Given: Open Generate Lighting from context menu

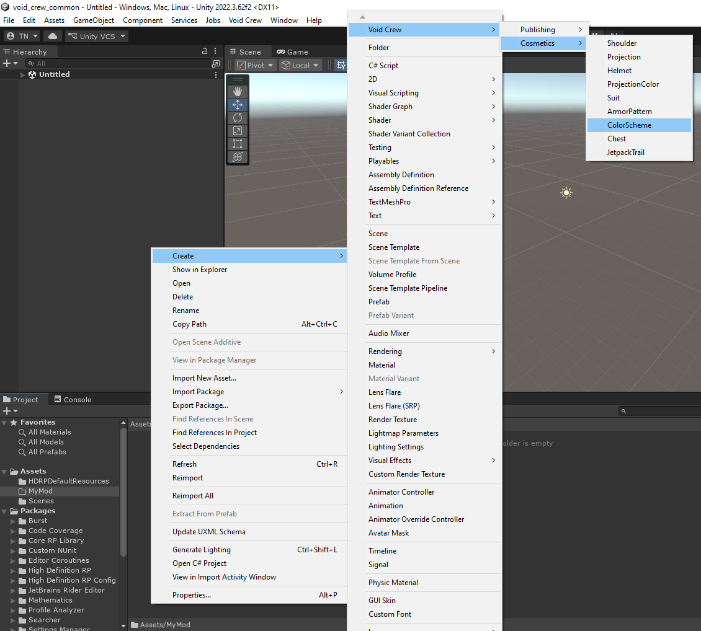Looking at the screenshot, I should (x=249, y=550).
